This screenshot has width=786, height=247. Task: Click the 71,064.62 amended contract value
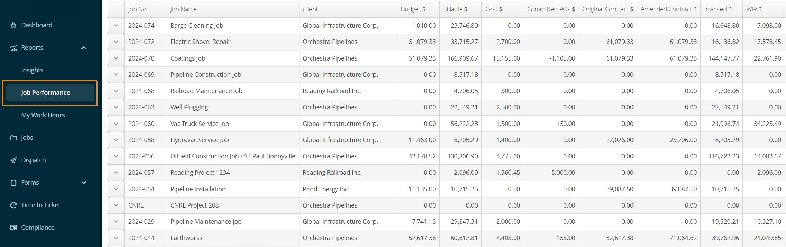point(683,238)
